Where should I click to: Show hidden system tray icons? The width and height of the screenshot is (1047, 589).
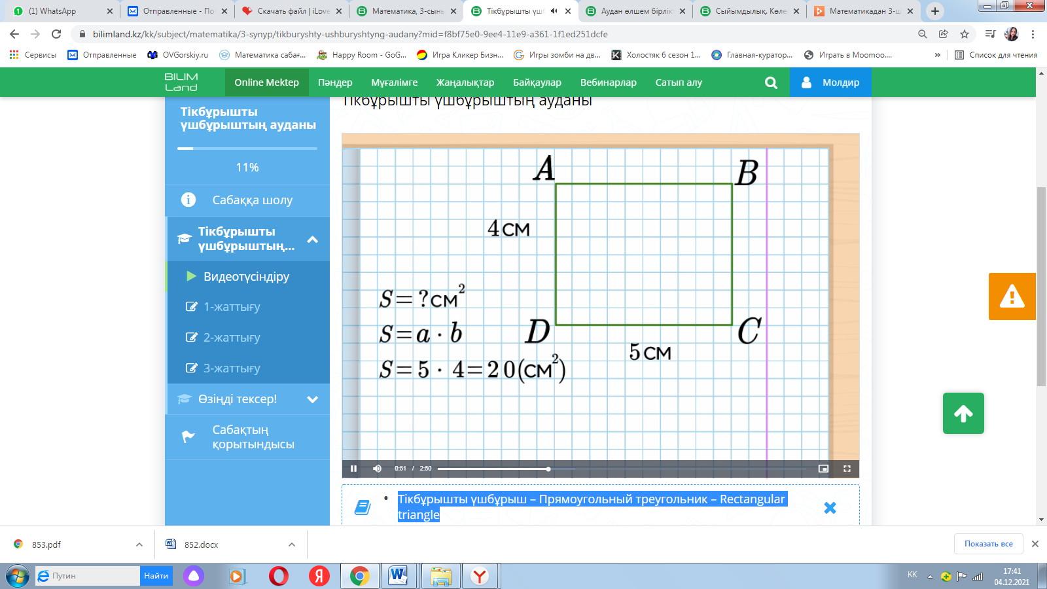tap(930, 577)
